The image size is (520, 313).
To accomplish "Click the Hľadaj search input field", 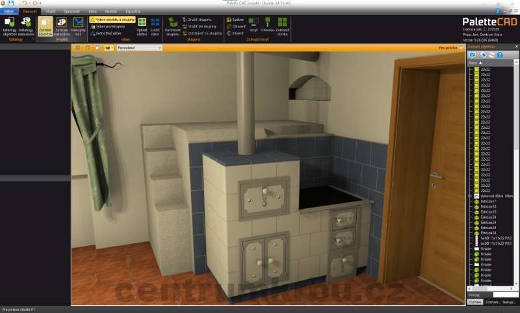I will [x=505, y=295].
